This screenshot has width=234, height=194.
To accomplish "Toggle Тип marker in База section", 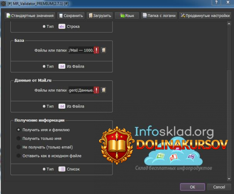I will tap(44, 66).
